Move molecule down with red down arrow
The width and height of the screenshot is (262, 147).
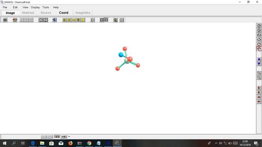click(x=259, y=93)
